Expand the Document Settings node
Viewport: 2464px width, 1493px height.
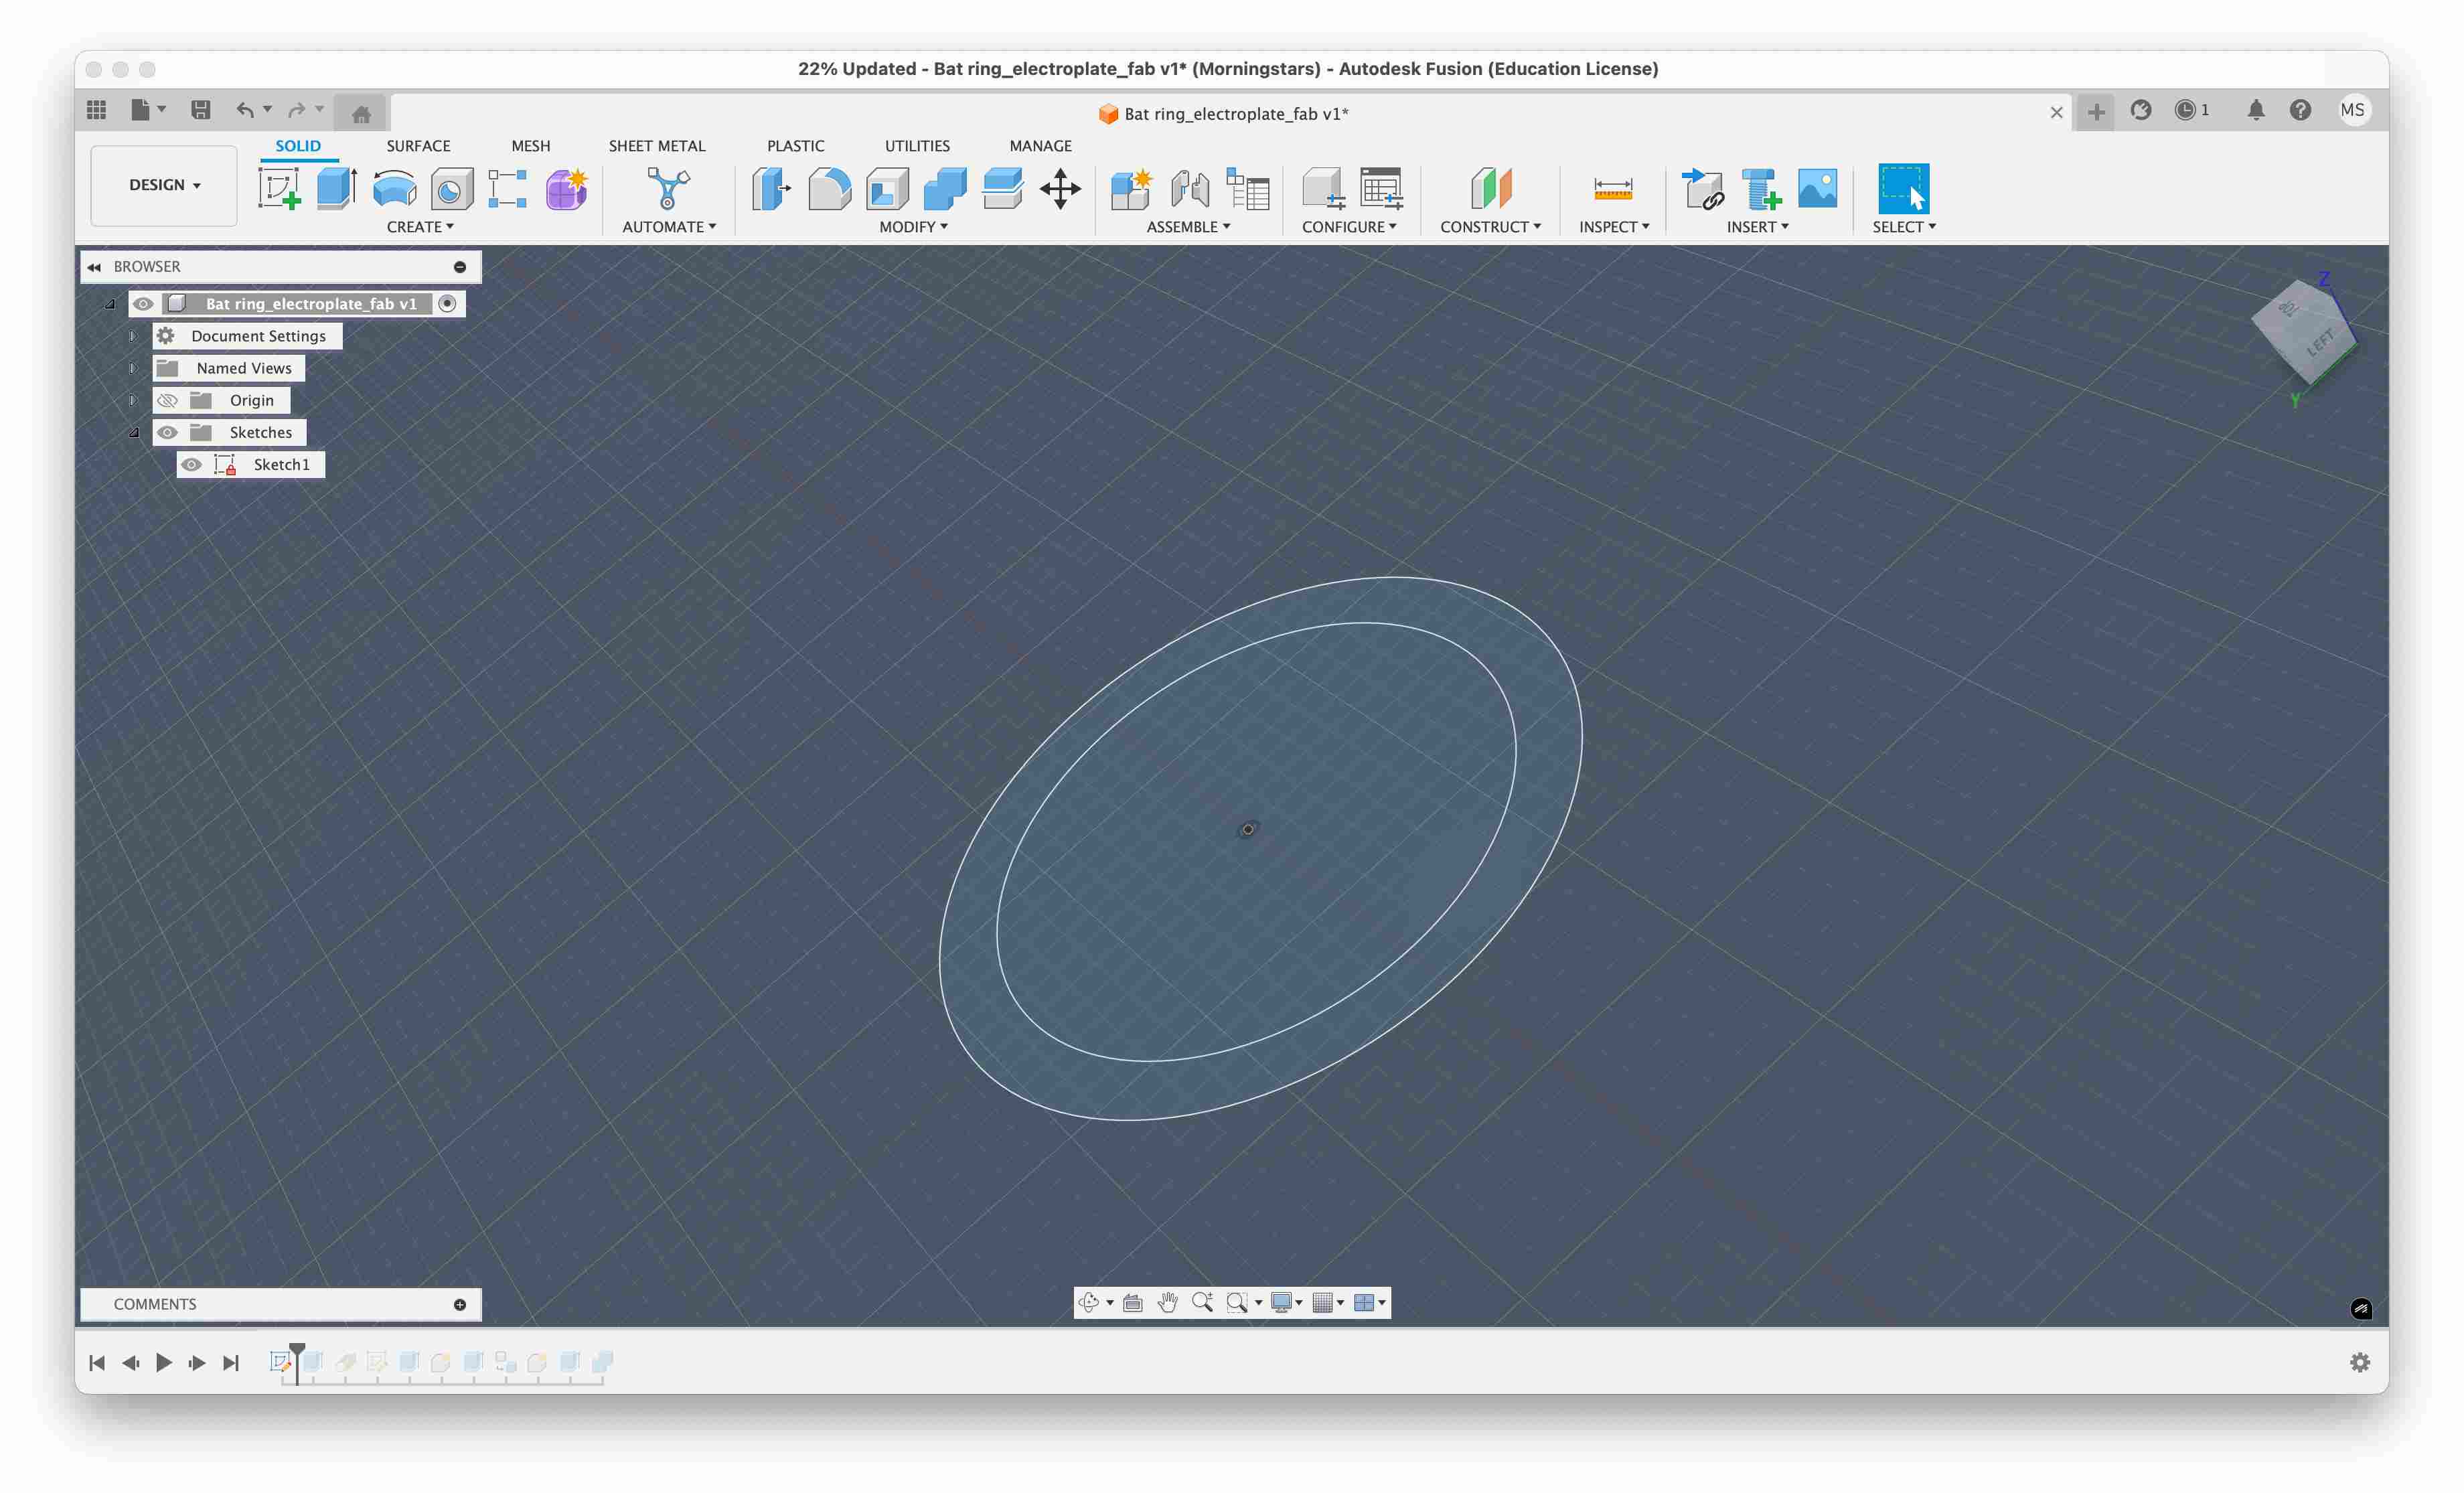pos(133,336)
